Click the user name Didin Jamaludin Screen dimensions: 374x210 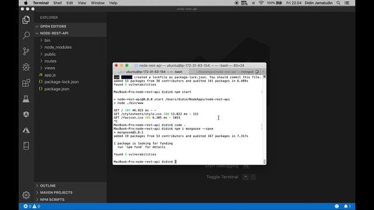(x=318, y=3)
